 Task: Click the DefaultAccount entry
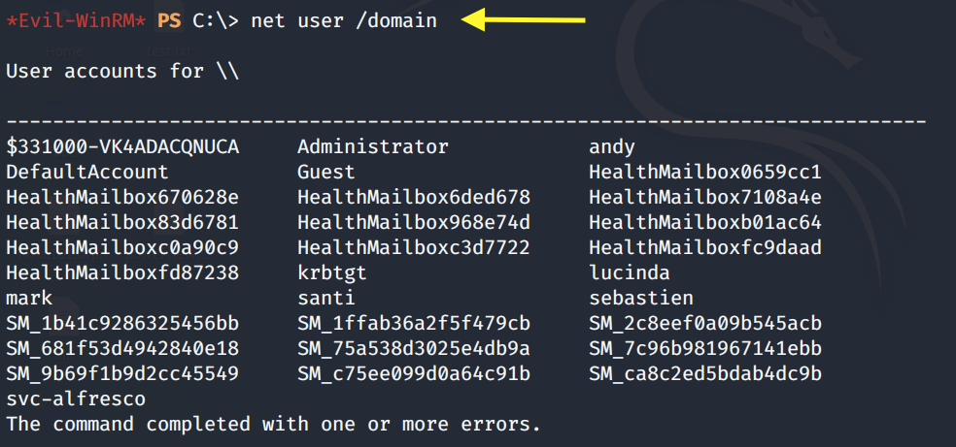tap(87, 172)
